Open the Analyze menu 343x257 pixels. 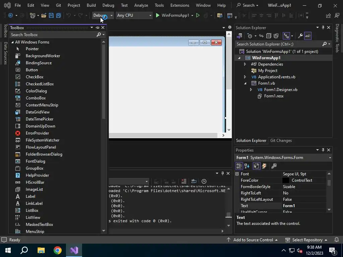pos(141,5)
